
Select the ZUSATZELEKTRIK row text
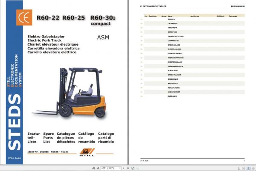[x=175, y=54]
